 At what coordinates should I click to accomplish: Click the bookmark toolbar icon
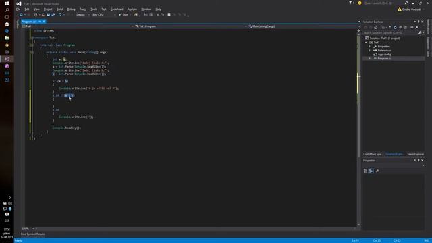(169, 15)
